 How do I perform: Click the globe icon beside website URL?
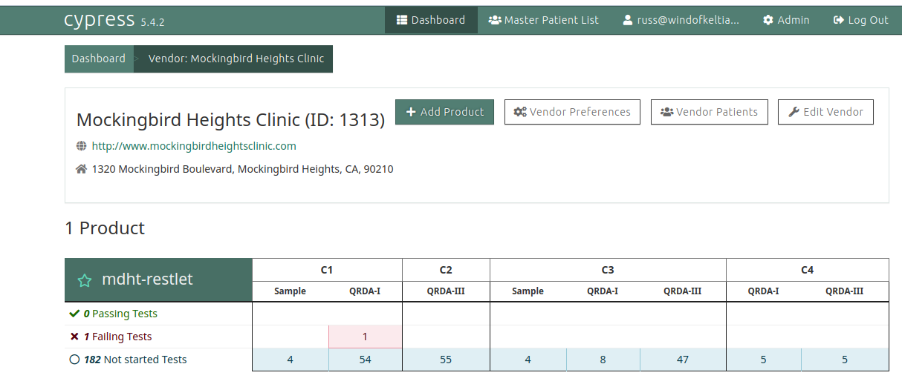click(x=82, y=146)
